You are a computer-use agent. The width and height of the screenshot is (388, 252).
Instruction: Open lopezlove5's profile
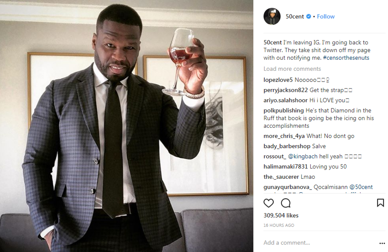pos(278,80)
